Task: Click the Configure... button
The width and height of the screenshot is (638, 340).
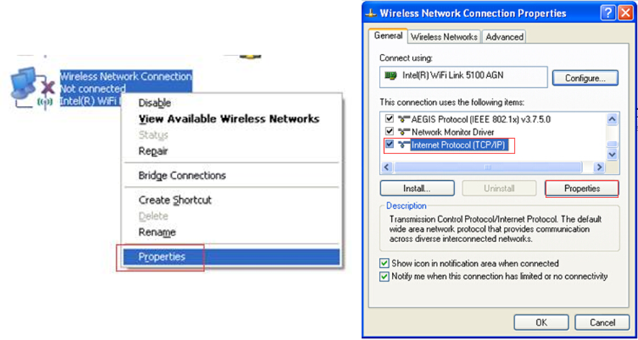Action: click(585, 78)
